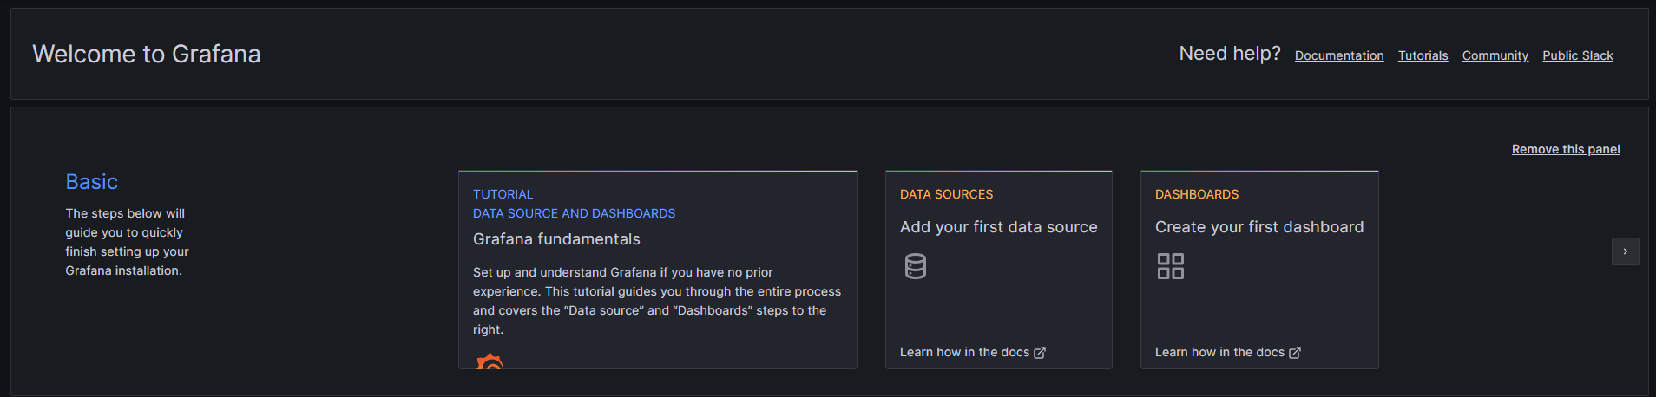Open the Public Slack link
This screenshot has width=1656, height=397.
(x=1577, y=55)
